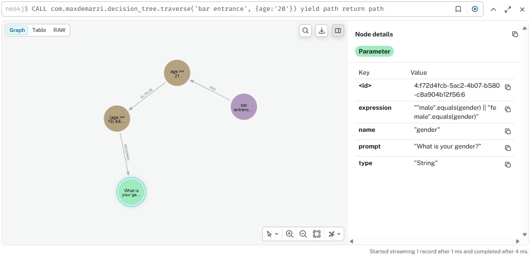This screenshot has height=256, width=529.
Task: Switch to the RAW view tab
Action: click(59, 30)
